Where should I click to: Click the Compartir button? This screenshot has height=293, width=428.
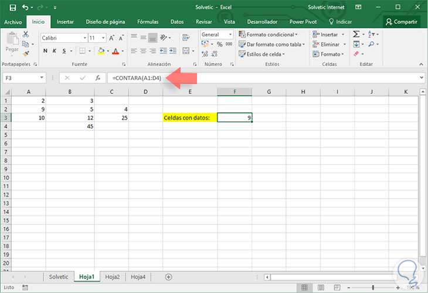tap(401, 22)
